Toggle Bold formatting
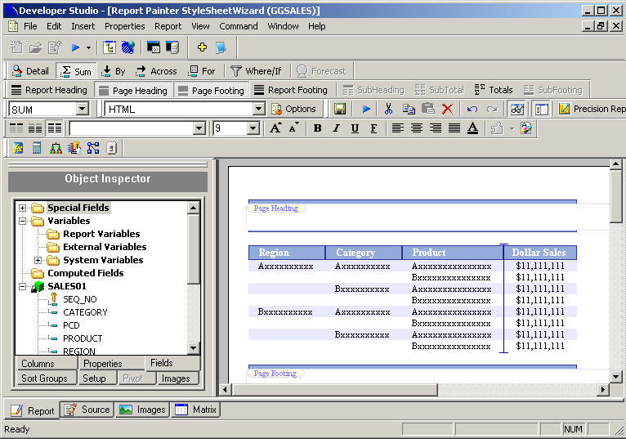The width and height of the screenshot is (626, 439). coord(317,128)
